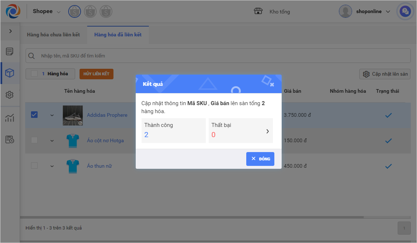Open the products box sidebar icon
The width and height of the screenshot is (417, 243).
click(10, 73)
